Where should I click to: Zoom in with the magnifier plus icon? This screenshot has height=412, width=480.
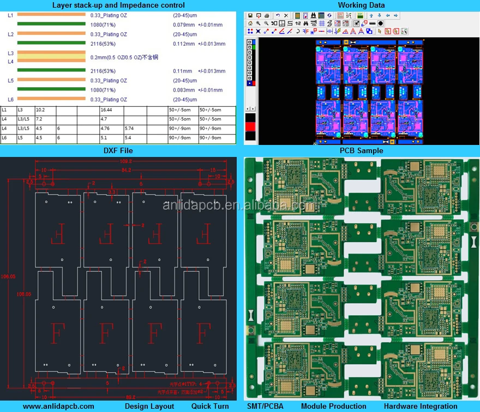point(258,23)
